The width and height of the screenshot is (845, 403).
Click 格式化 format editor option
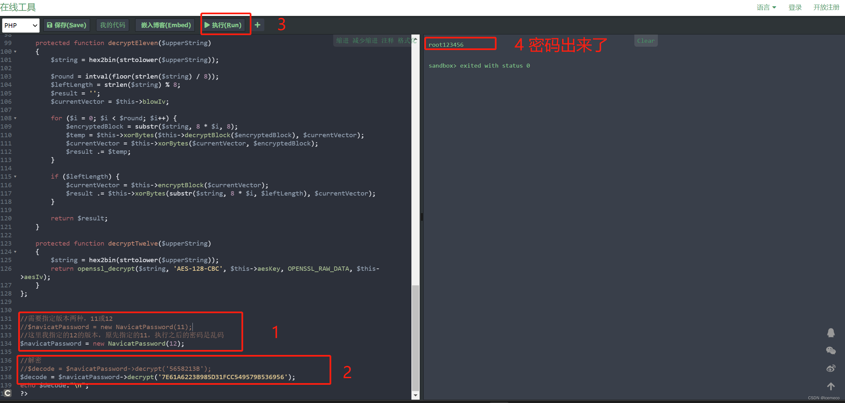[x=407, y=40]
